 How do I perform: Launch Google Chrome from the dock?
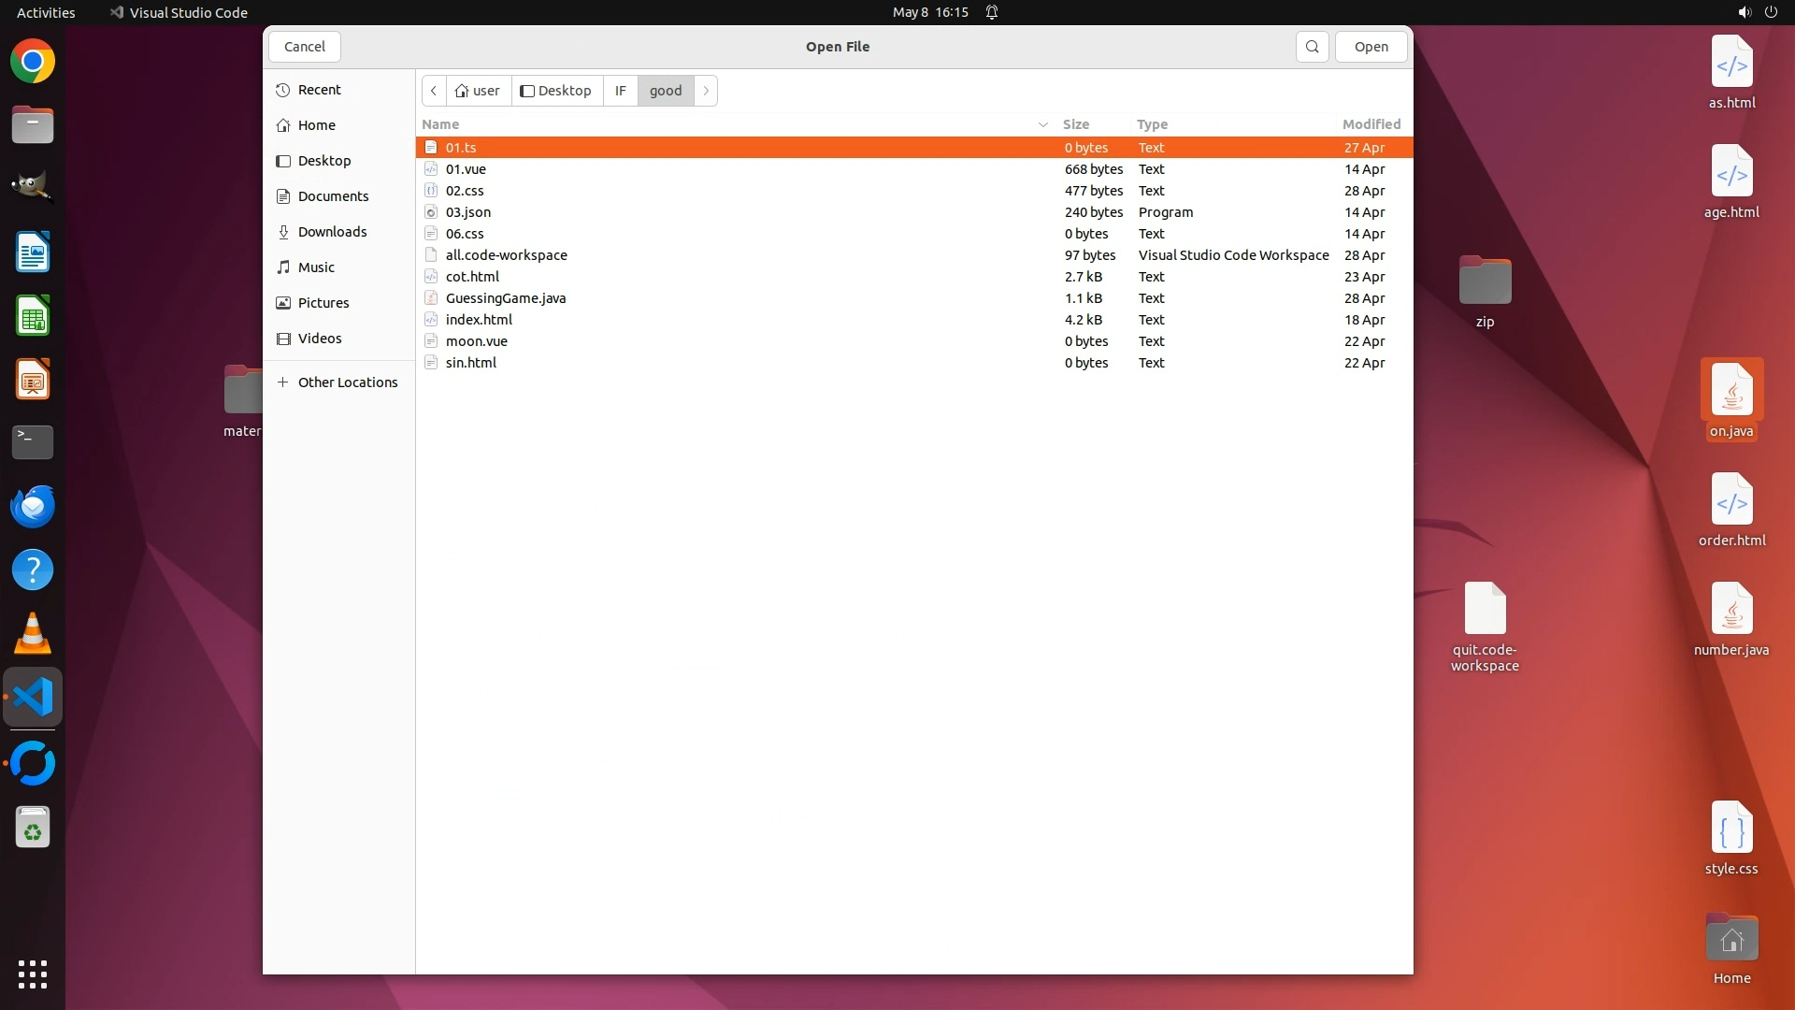click(33, 62)
